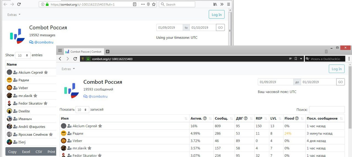Click the key icon in front address bar

pos(82,59)
